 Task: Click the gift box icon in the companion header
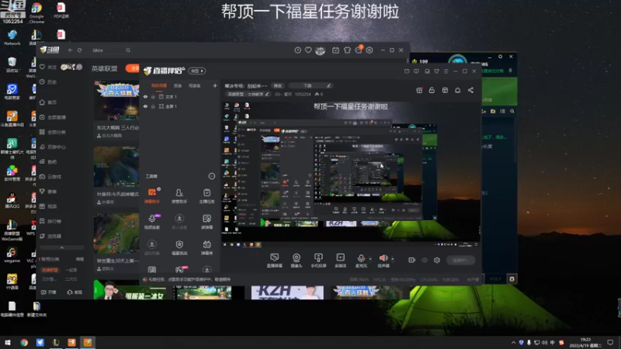(x=419, y=90)
